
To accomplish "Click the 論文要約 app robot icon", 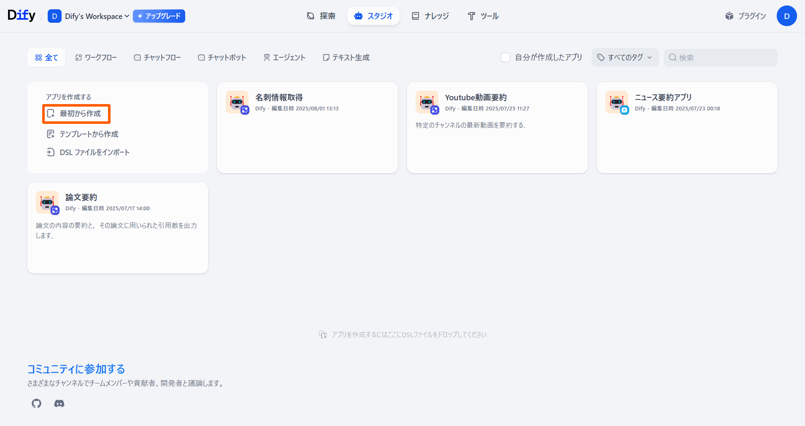I will (x=47, y=202).
